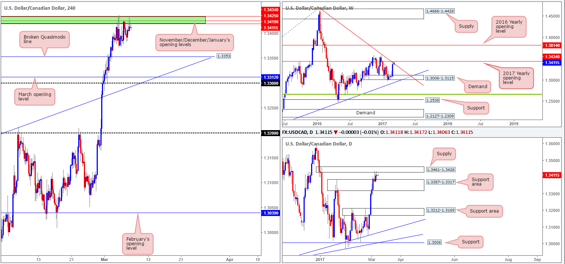Click the red 1.34115 tag on daily chart
The width and height of the screenshot is (565, 264).
552,175
